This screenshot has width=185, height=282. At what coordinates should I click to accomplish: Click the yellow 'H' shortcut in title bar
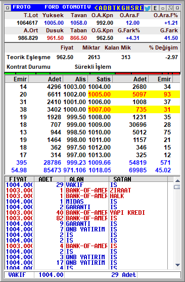(x=128, y=8)
